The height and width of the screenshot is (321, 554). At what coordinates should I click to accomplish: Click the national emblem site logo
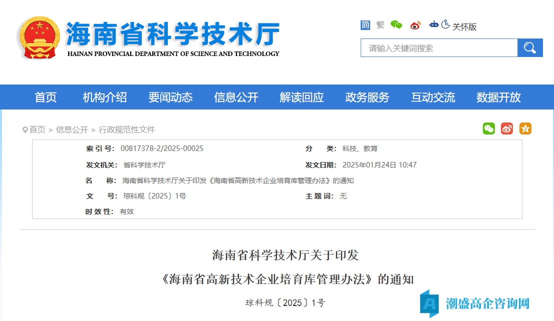(x=38, y=38)
